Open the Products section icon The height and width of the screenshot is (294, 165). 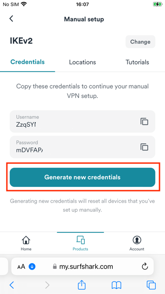pyautogui.click(x=81, y=240)
